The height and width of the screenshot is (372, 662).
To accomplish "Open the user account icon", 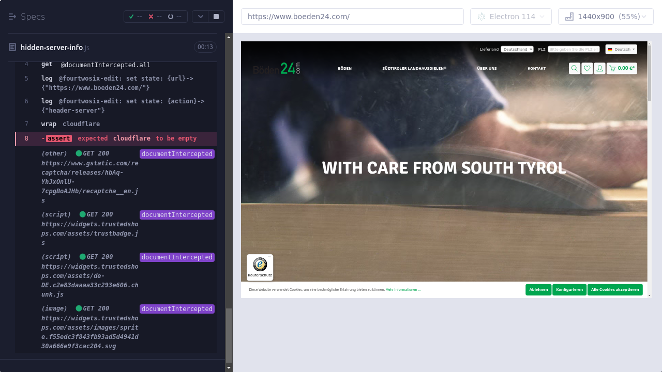I will click(x=599, y=68).
